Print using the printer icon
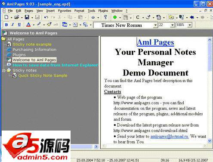 pyautogui.click(x=93, y=17)
